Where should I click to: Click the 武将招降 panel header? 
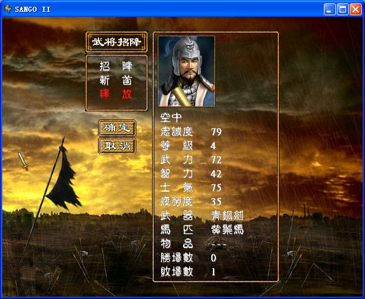coord(117,42)
